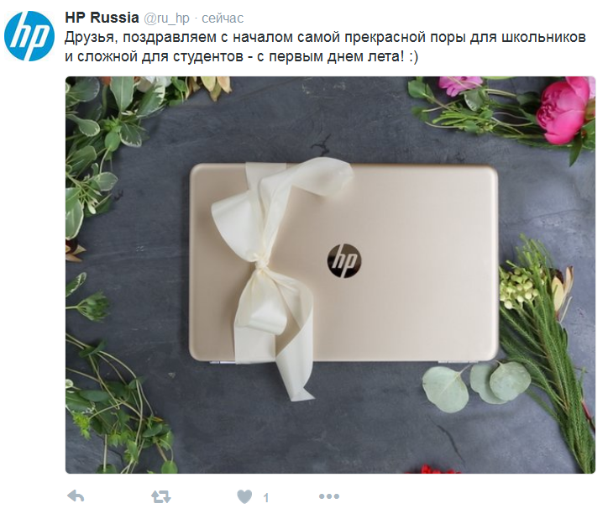608x514 pixels.
Task: Click the eucalyptus leaves in the photo
Action: pos(476,385)
